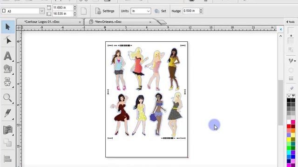Viewport: 298px width, 167px height.
Task: Pick the no-fill X swatch
Action: click(x=289, y=96)
